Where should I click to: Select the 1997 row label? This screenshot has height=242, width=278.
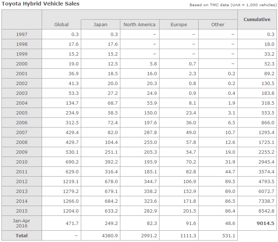[x=22, y=34]
